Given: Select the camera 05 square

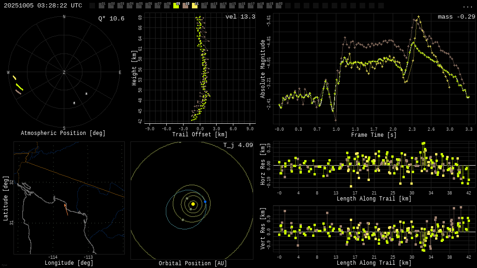Looking at the screenshot, I should (x=139, y=6).
